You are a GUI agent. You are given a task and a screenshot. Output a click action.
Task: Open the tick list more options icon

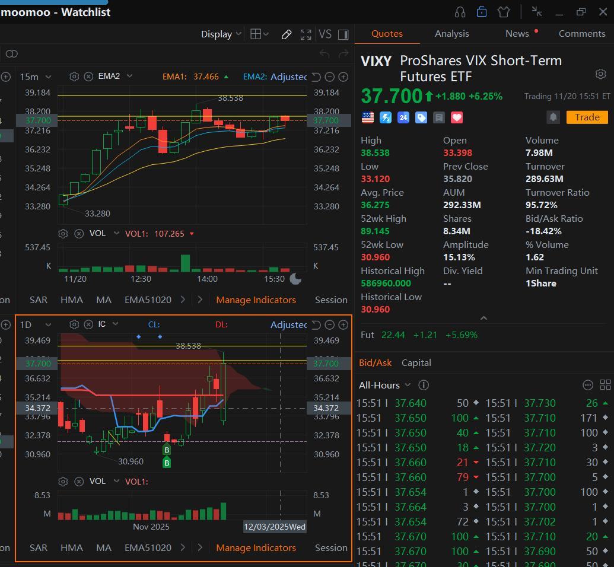(588, 386)
